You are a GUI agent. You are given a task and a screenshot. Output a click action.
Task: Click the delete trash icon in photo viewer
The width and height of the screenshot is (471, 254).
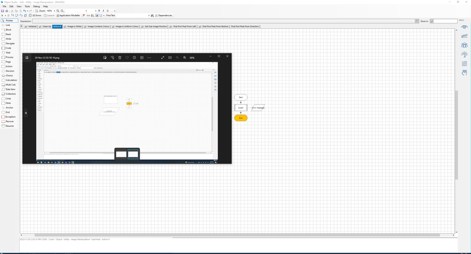click(x=120, y=57)
